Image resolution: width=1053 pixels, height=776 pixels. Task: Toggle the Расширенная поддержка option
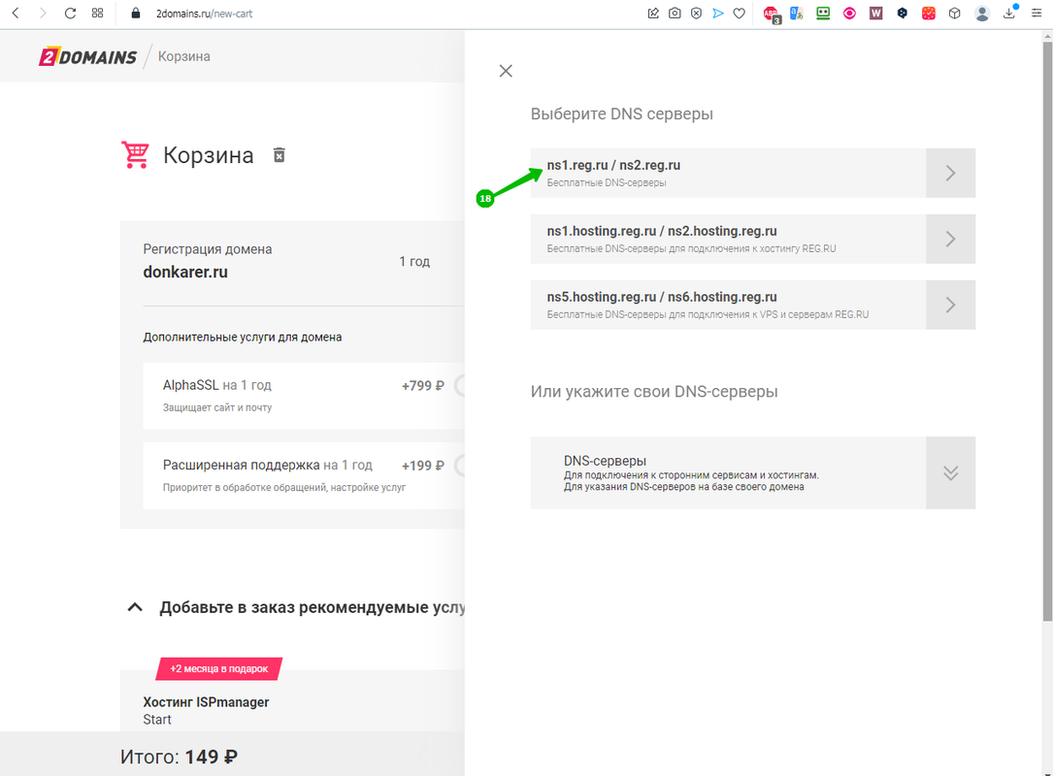point(460,466)
